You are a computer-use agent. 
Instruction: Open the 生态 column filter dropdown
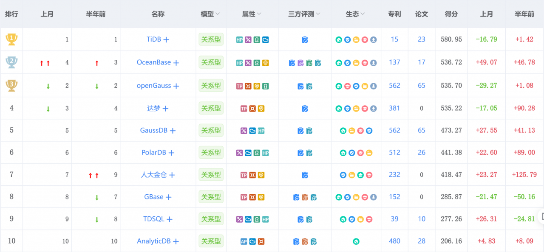[x=363, y=14]
